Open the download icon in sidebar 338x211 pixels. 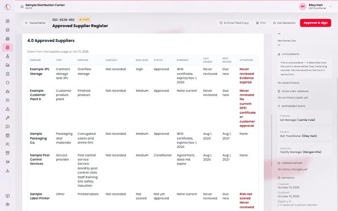click(x=7, y=171)
